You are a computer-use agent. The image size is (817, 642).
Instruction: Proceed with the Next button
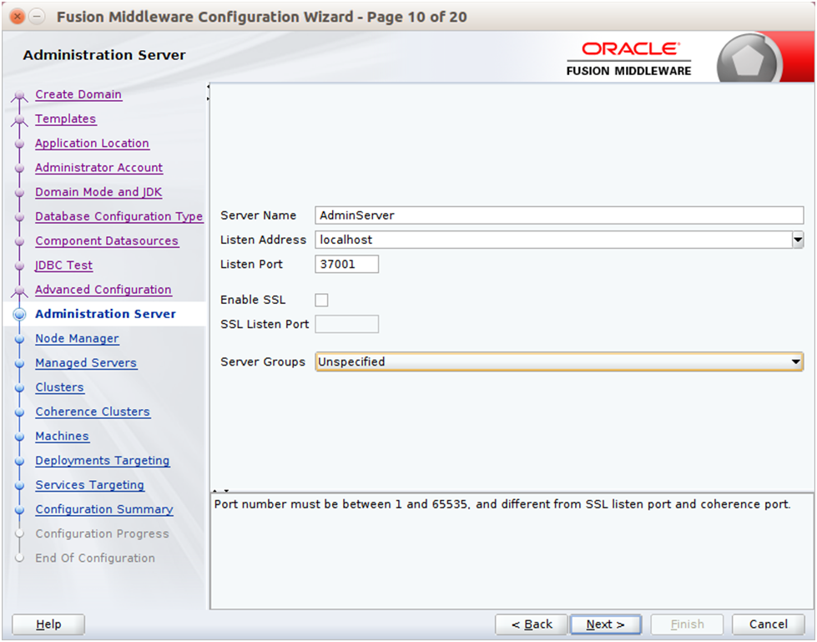[606, 624]
